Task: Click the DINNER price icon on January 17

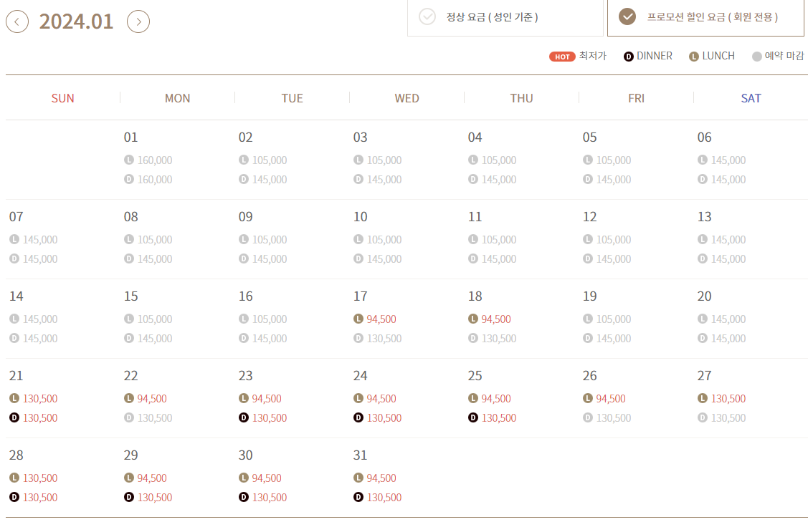Action: coord(357,339)
